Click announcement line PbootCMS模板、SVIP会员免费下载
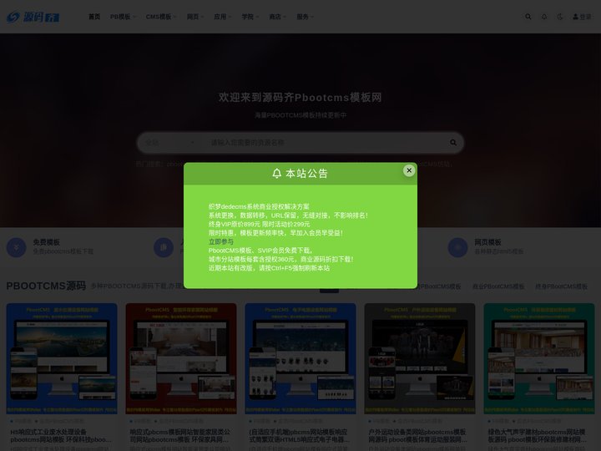 [261, 251]
